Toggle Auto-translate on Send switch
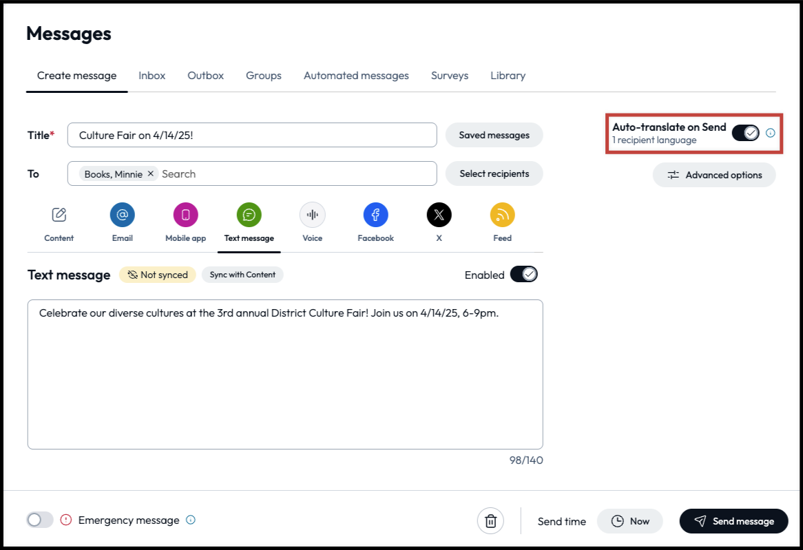Viewport: 803px width, 550px height. point(745,133)
